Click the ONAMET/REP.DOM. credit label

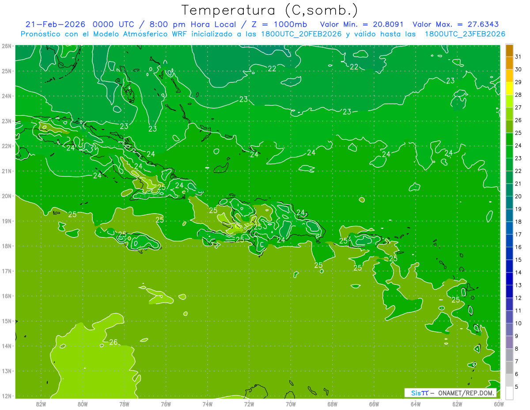click(x=466, y=393)
